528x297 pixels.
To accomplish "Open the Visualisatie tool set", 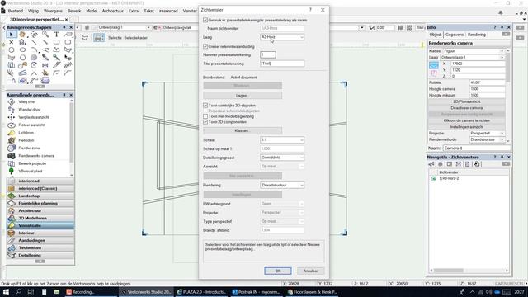I will coord(40,225).
